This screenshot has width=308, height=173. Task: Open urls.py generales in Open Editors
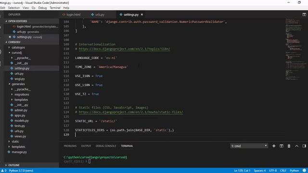pyautogui.click(x=31, y=32)
